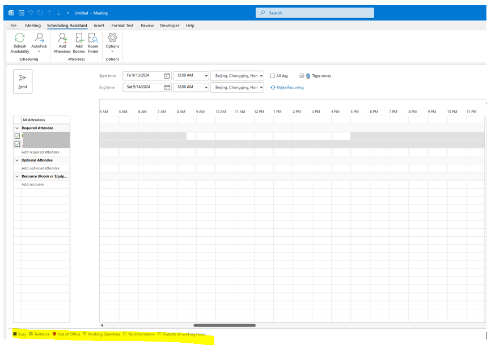This screenshot has height=345, width=487.
Task: Click Add optional attendee
Action: [x=41, y=168]
